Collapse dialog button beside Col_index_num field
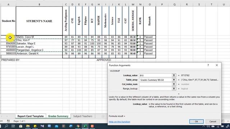The image size is (230, 129). tap(174, 84)
